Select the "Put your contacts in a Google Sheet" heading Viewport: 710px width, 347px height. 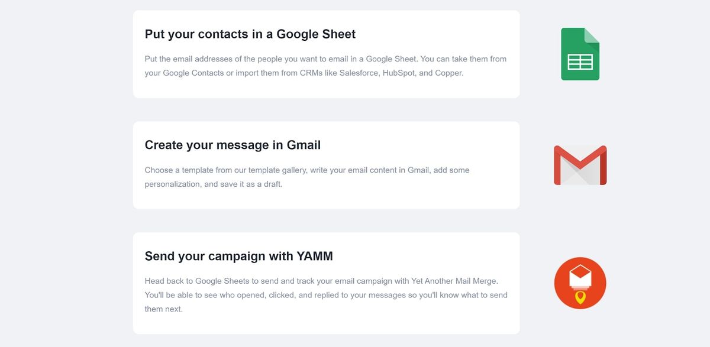[x=250, y=34]
